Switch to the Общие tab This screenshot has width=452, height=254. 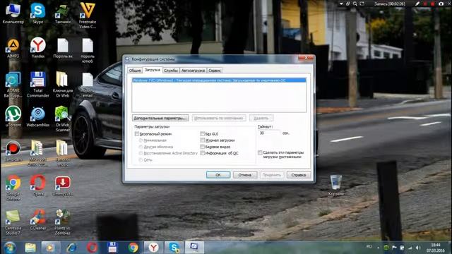click(135, 71)
